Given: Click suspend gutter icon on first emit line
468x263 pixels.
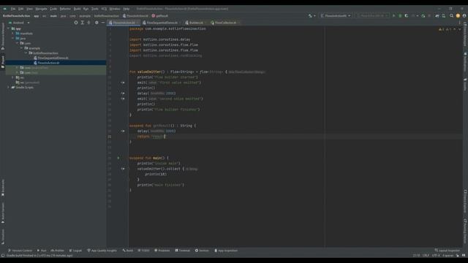Looking at the screenshot, I should [123, 83].
